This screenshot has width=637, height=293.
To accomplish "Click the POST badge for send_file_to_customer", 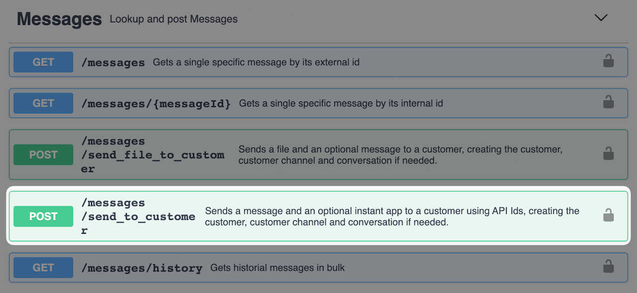I will click(43, 155).
